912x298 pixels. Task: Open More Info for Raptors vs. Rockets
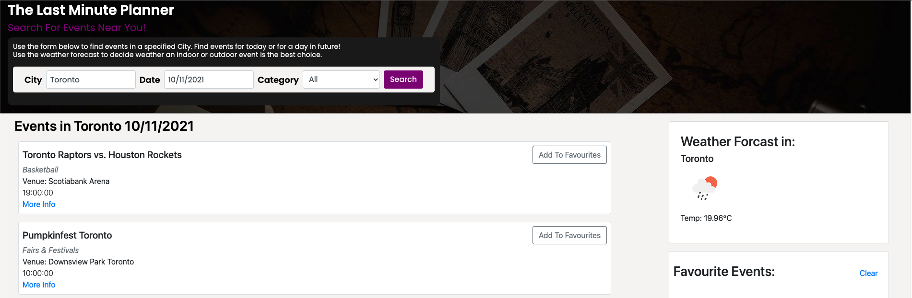coord(39,204)
